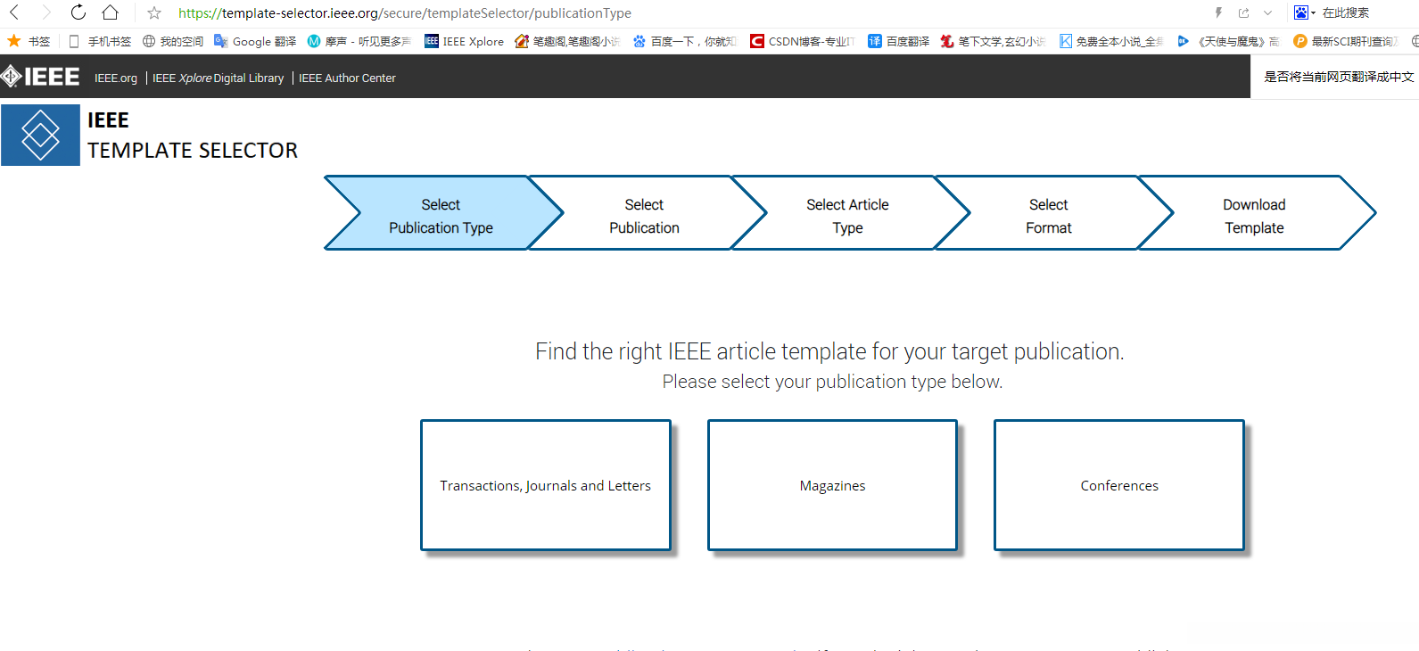Open the Baidu search engine dropdown
The image size is (1419, 651).
(1305, 12)
